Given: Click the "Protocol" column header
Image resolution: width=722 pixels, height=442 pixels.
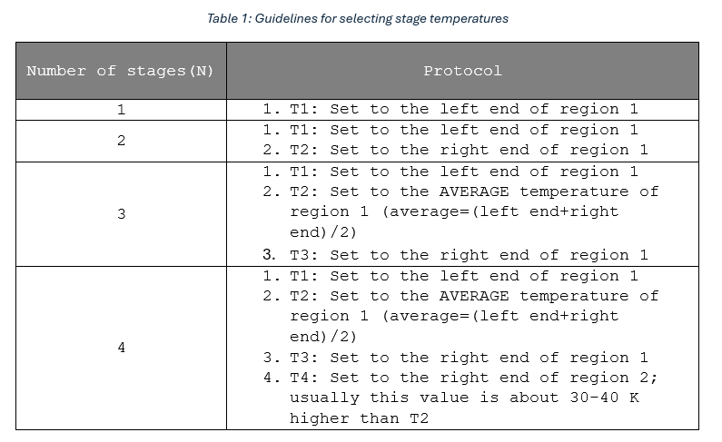Looking at the screenshot, I should pyautogui.click(x=462, y=71).
